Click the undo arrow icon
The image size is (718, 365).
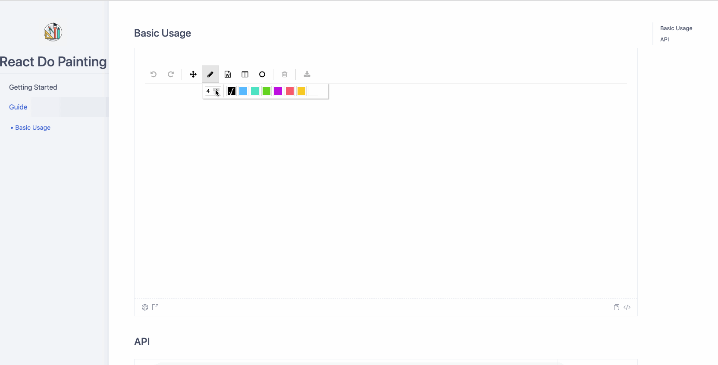(x=154, y=74)
